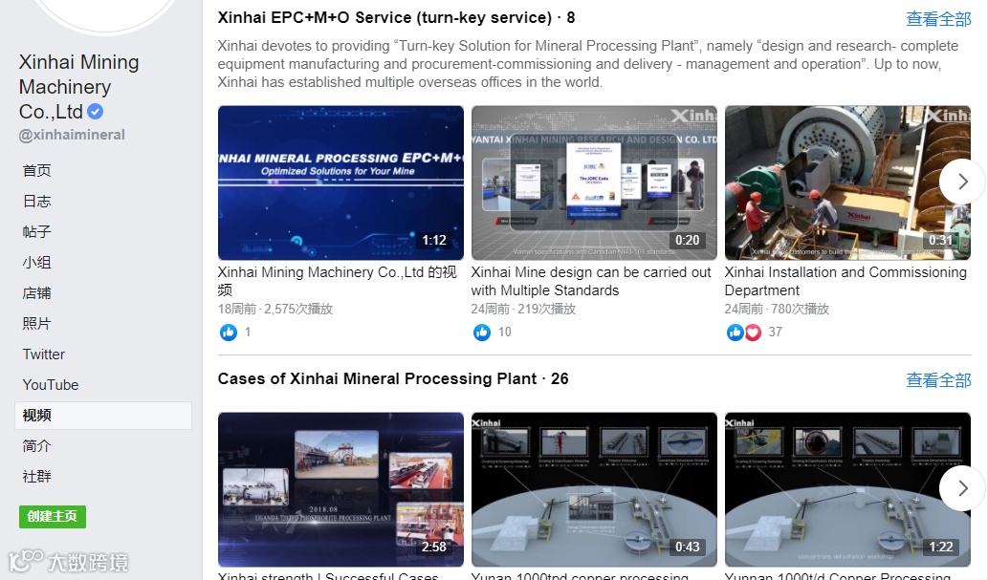Screen dimensions: 988x580
Task: Play the 1:22 Yunnan copper video thumbnail
Action: tap(847, 489)
